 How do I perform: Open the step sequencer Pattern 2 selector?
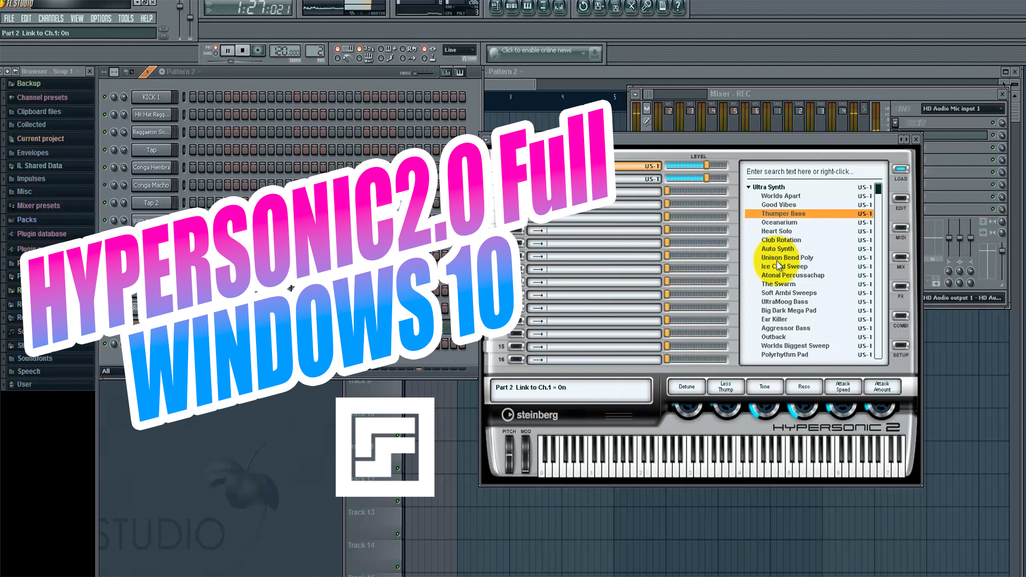pyautogui.click(x=180, y=72)
